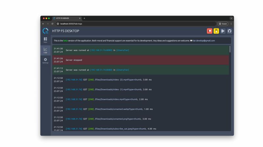Close the HTTP FS SERVER tab

pyautogui.click(x=80, y=18)
